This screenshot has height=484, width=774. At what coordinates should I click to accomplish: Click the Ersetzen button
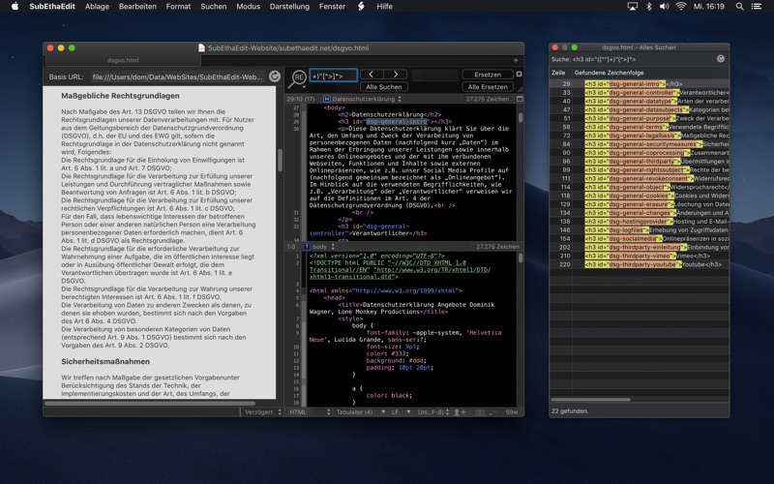point(488,75)
